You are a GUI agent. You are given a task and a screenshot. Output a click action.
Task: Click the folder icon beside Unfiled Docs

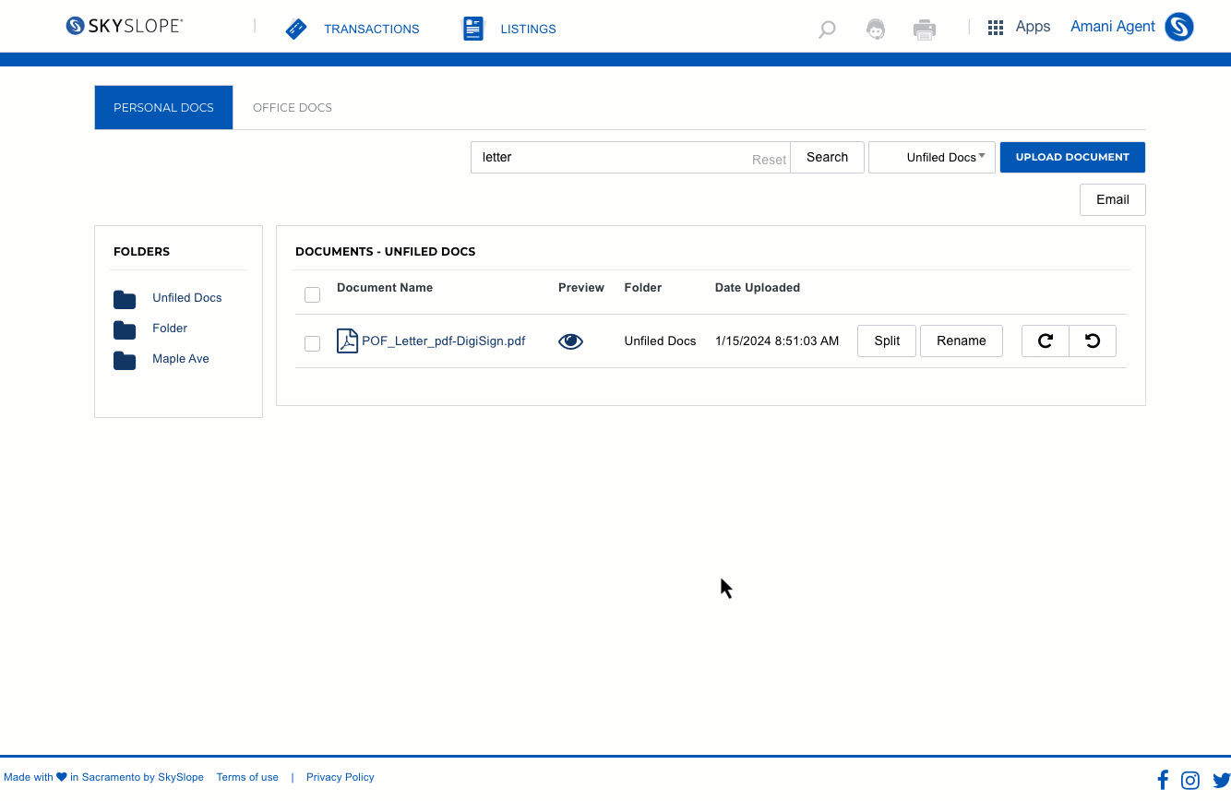[x=125, y=299]
